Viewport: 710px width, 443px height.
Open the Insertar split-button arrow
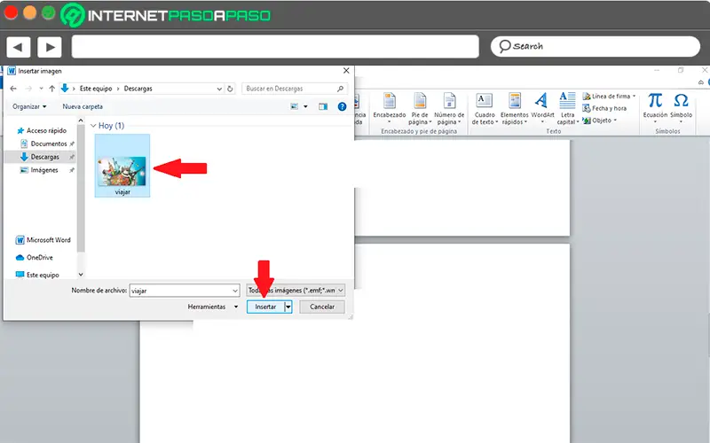pyautogui.click(x=288, y=307)
